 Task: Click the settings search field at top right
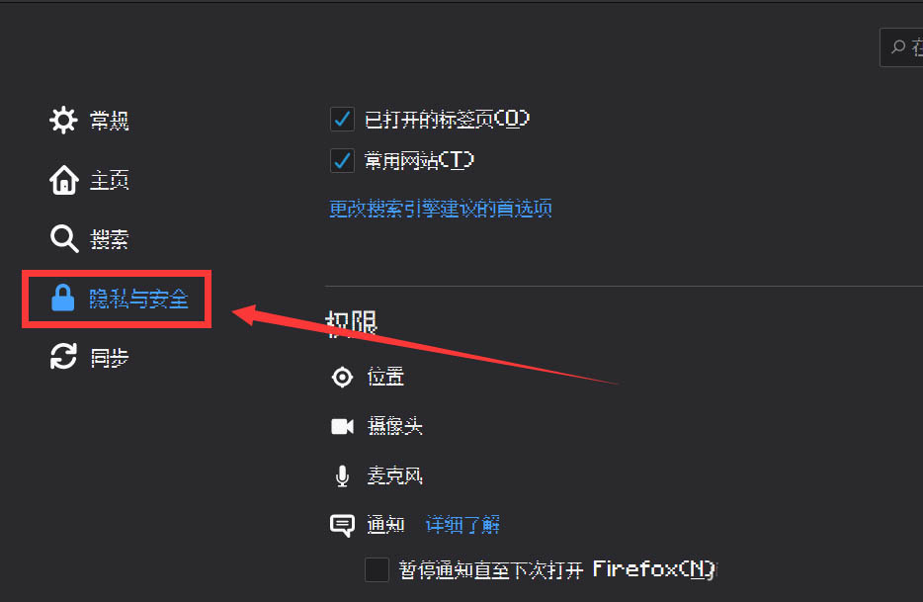coord(901,47)
